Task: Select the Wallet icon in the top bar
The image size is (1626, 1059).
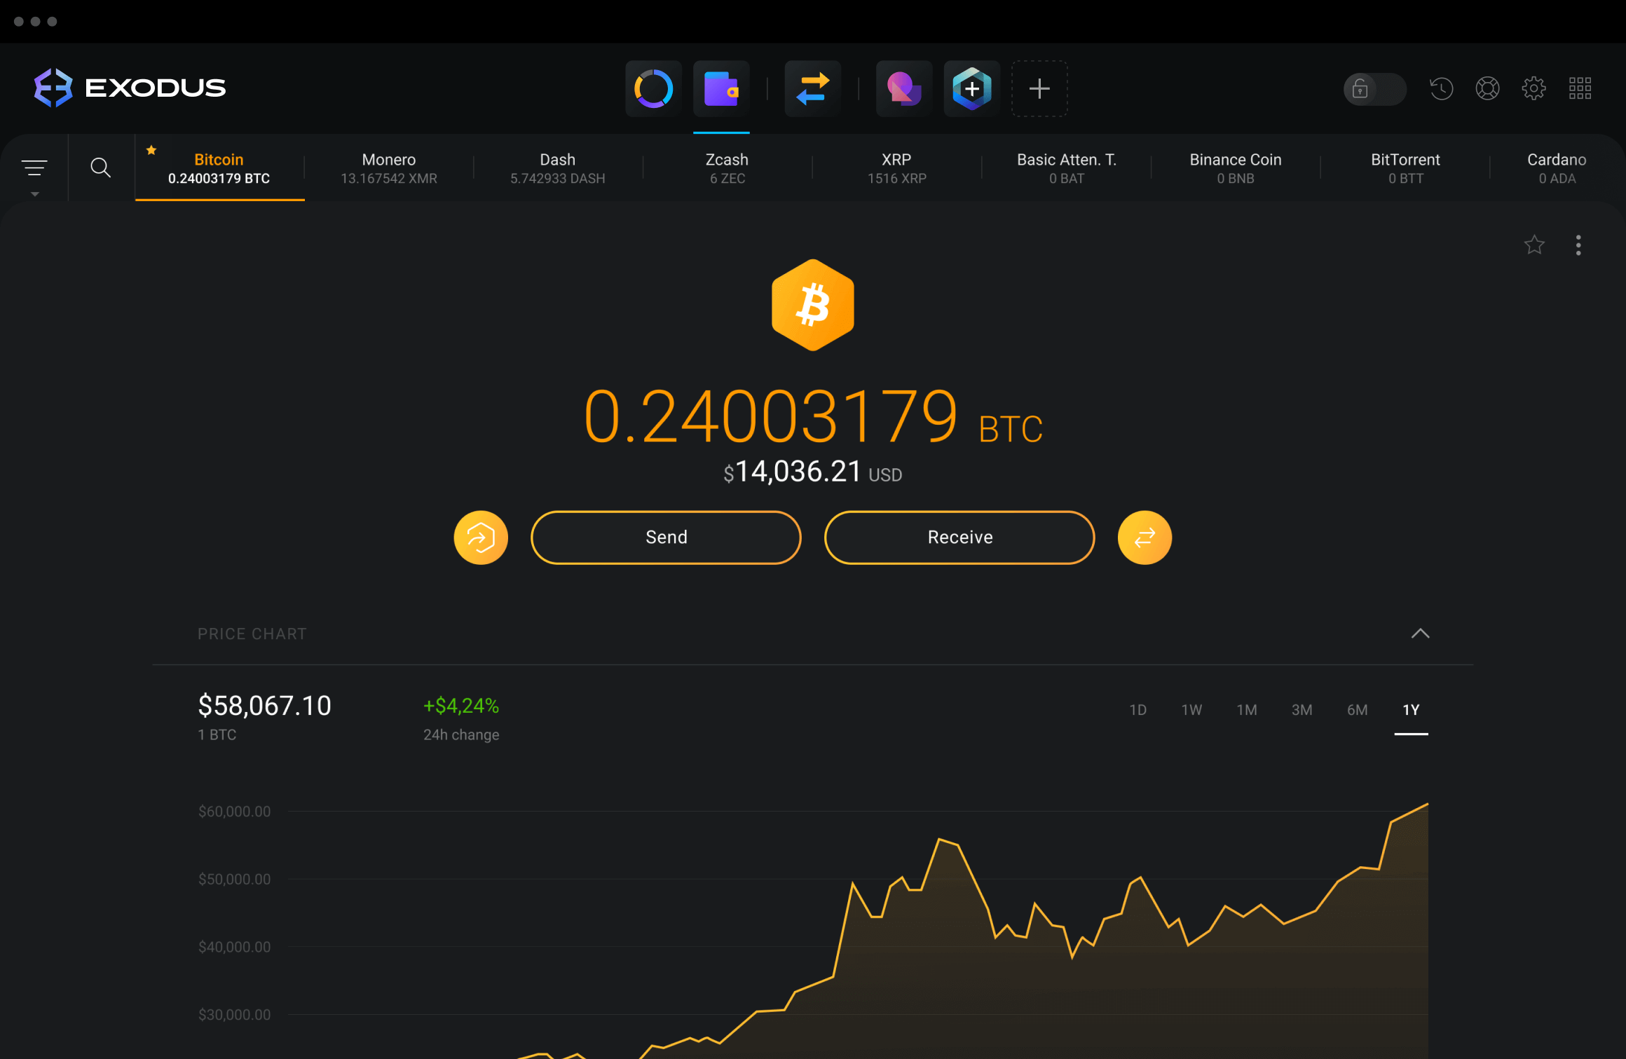Action: pyautogui.click(x=721, y=88)
